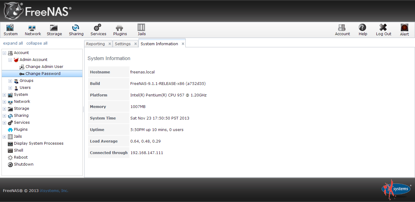
Task: Click the System Time value
Action: click(160, 118)
